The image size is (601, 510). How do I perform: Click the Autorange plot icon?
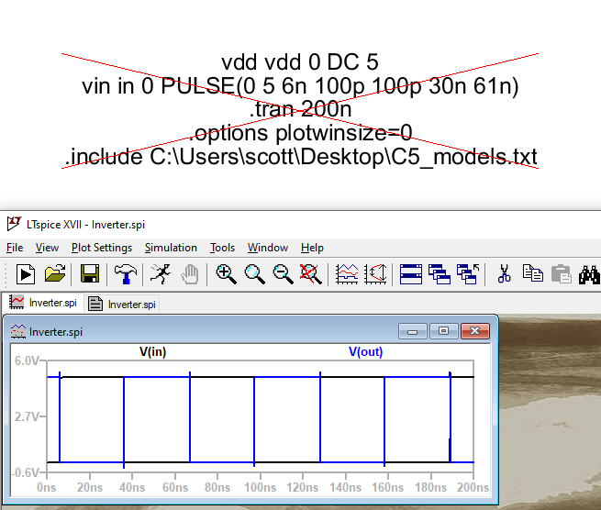click(x=347, y=273)
